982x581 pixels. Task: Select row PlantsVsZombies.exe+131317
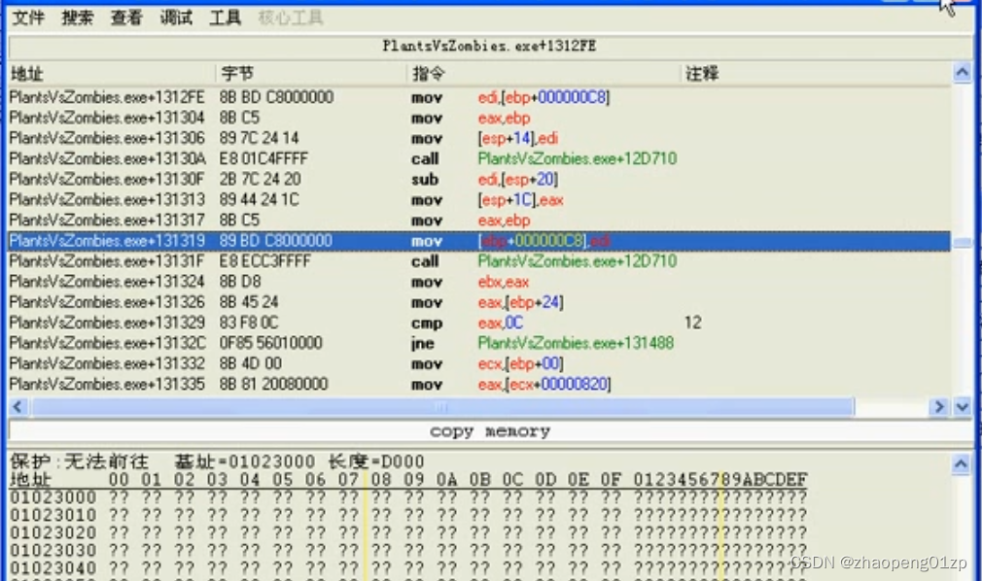tap(479, 220)
